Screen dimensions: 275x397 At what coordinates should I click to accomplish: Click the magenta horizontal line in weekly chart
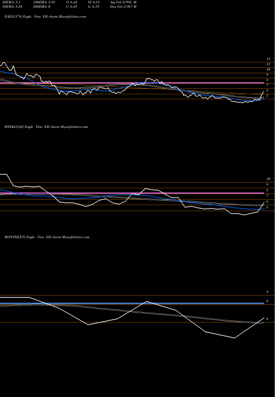click(132, 193)
